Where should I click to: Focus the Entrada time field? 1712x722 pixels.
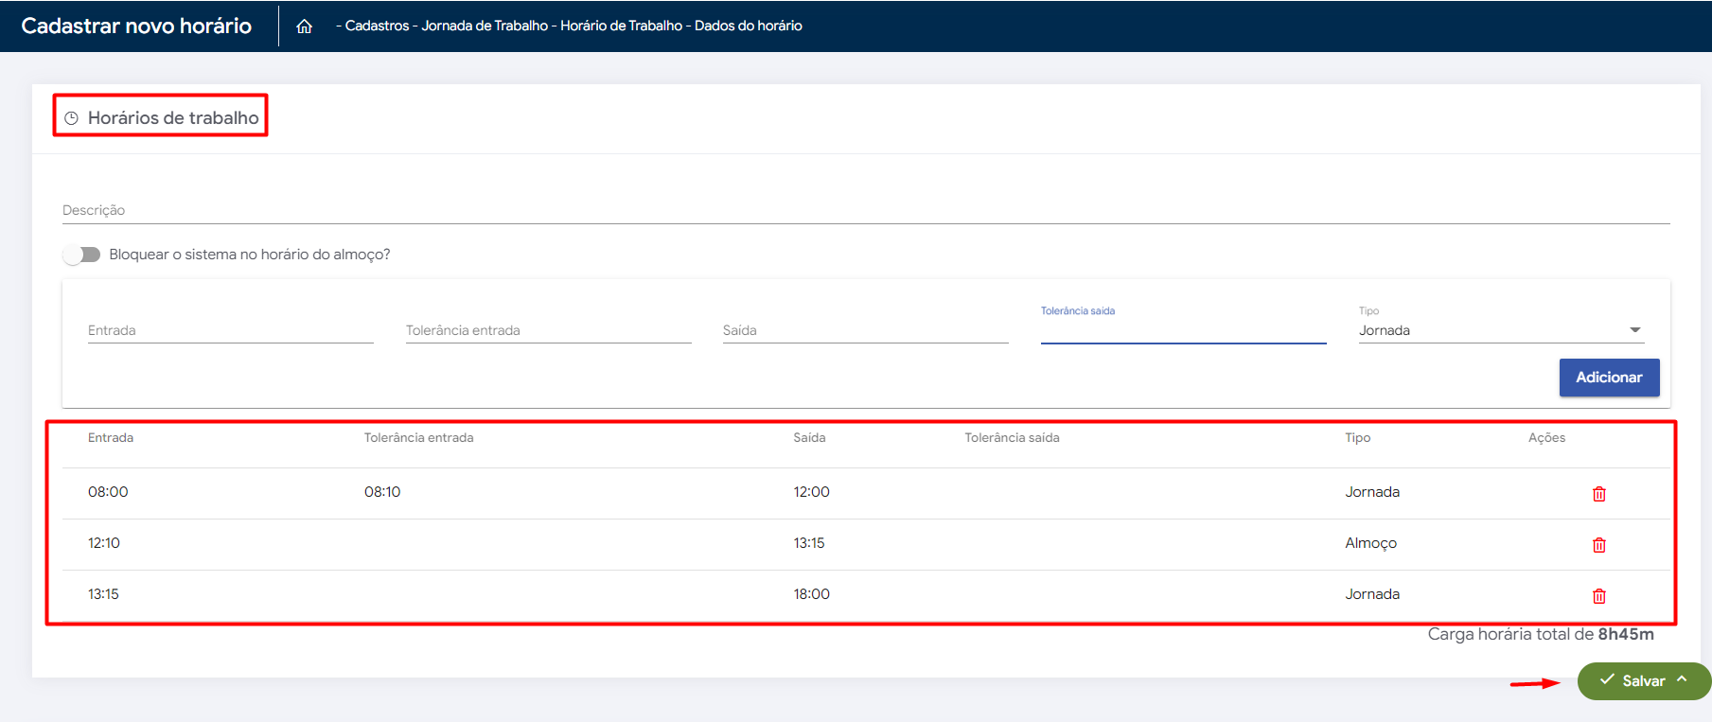click(230, 330)
